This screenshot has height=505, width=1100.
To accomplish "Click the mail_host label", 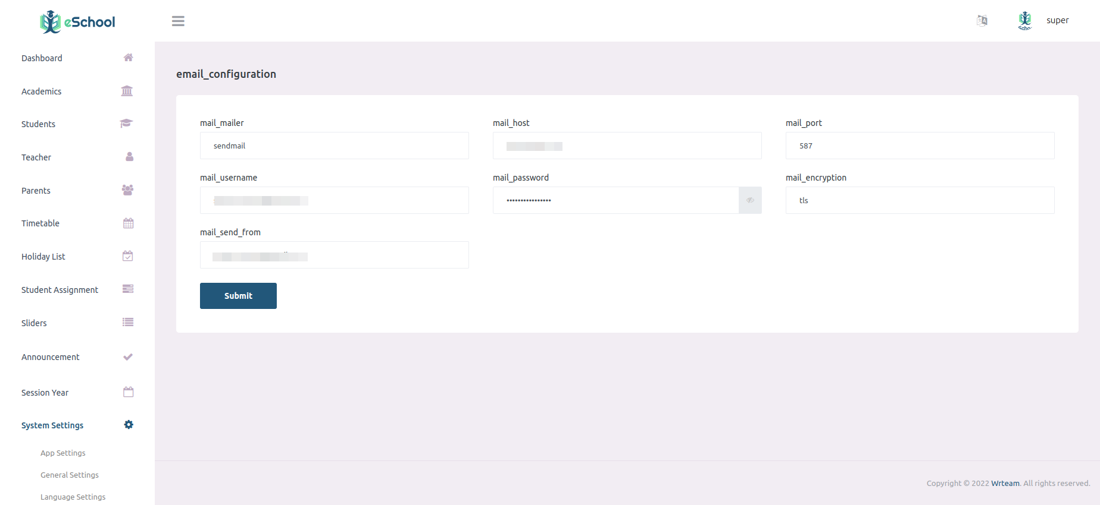I will click(511, 123).
